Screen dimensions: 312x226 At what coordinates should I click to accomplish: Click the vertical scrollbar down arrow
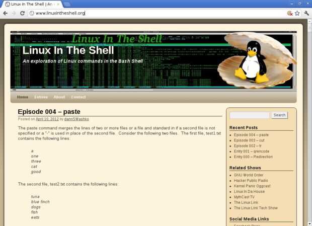309,223
